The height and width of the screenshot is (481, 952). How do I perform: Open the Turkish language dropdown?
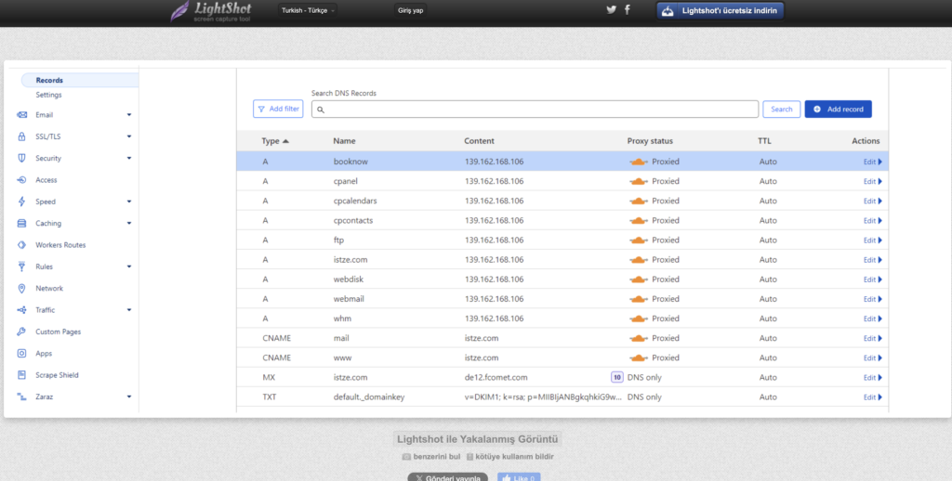[308, 10]
